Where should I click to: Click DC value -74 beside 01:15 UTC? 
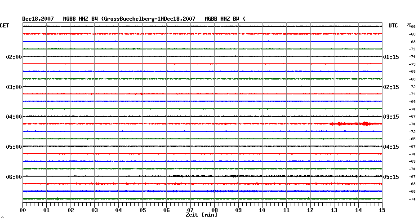(412, 57)
